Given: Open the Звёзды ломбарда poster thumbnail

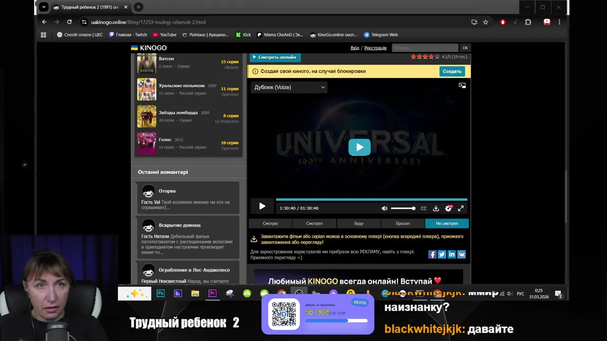Looking at the screenshot, I should pyautogui.click(x=147, y=116).
